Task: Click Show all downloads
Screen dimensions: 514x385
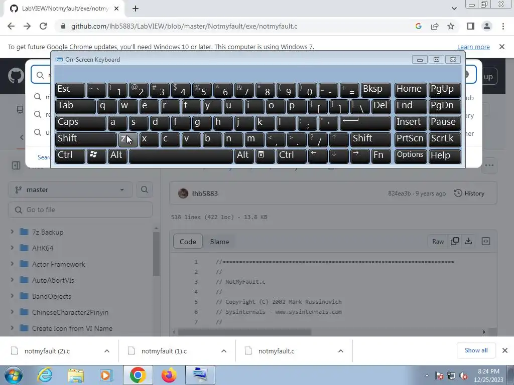Action: point(476,350)
